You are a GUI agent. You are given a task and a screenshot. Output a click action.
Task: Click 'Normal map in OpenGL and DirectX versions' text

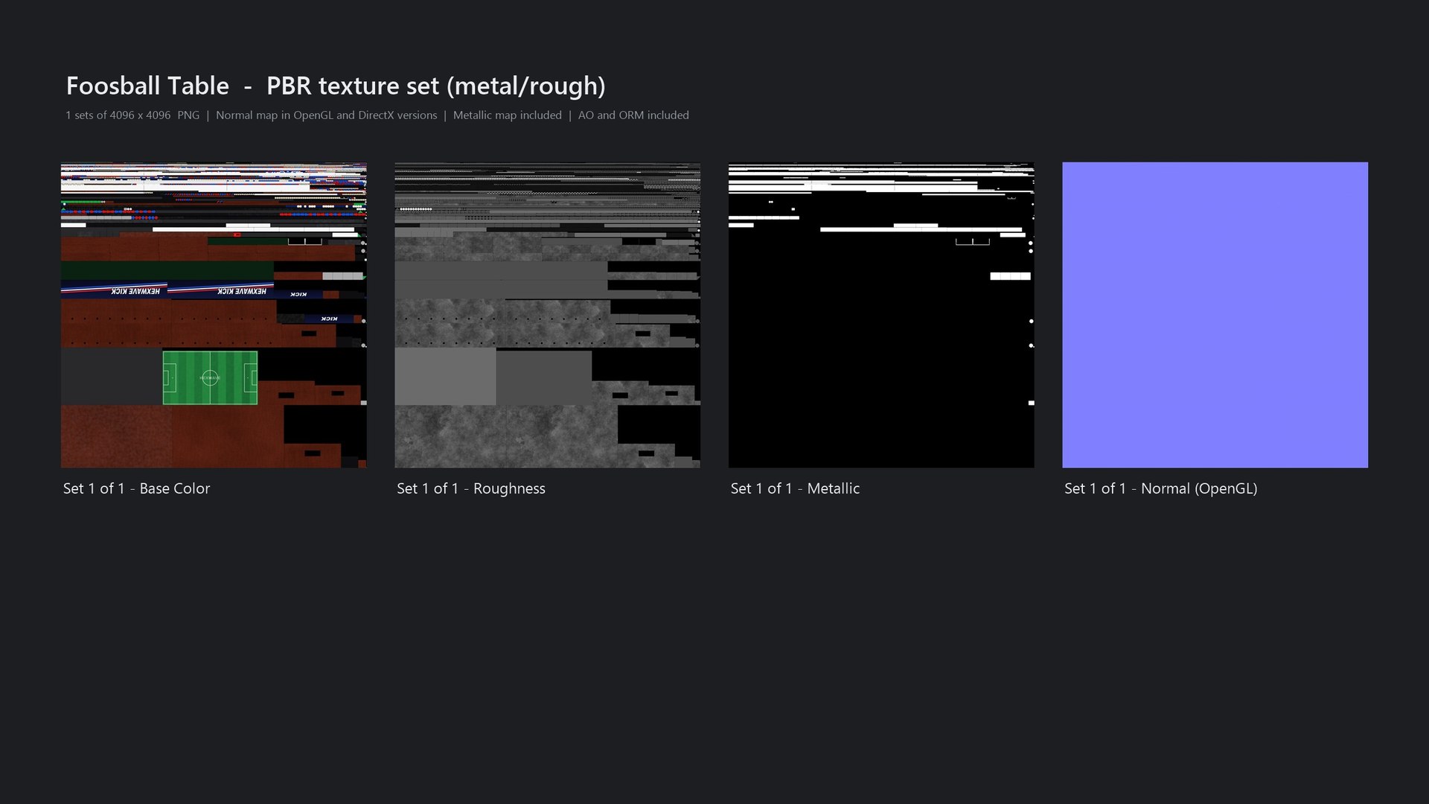pyautogui.click(x=326, y=115)
